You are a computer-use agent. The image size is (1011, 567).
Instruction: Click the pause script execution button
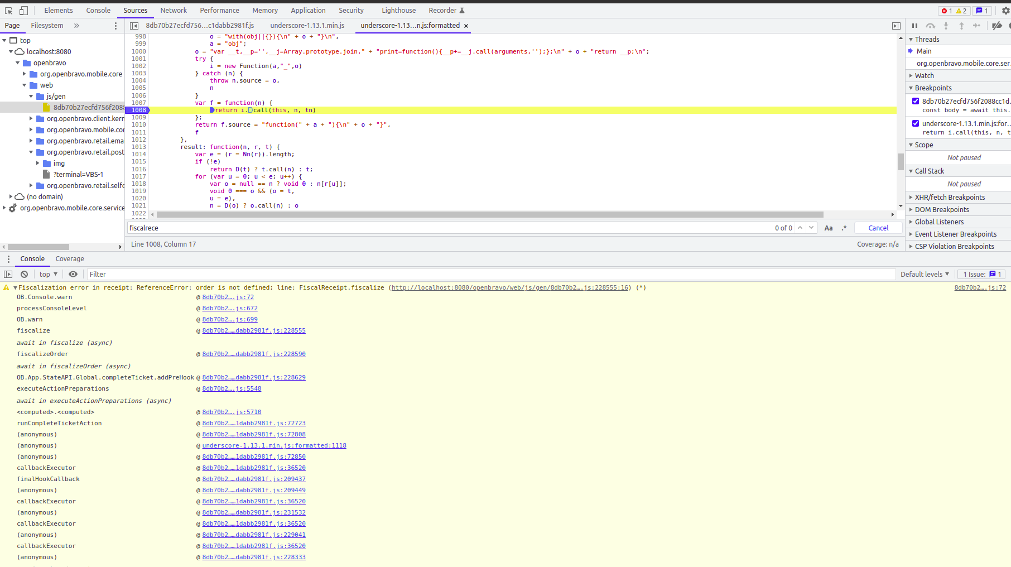[914, 26]
